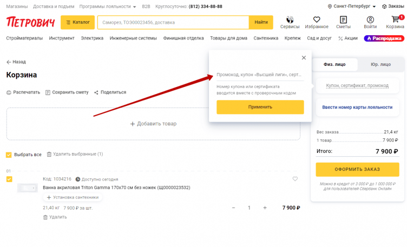Screen dimensions: 407x247
Task: Open the Сантехника category menu
Action: coord(265,38)
